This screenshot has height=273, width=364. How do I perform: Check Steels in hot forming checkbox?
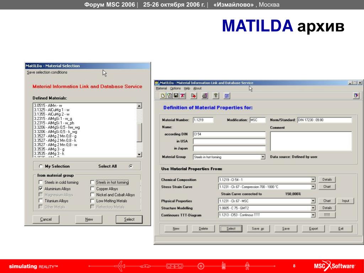[92, 182]
